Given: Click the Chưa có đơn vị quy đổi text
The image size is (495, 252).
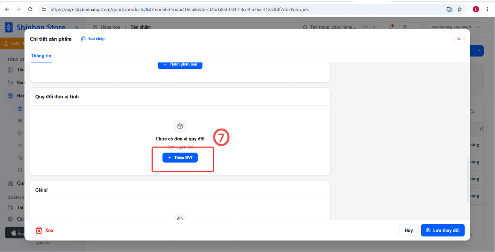Looking at the screenshot, I should click(x=180, y=139).
